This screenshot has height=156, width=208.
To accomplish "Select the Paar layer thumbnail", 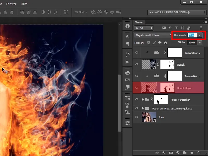I will 149,117.
